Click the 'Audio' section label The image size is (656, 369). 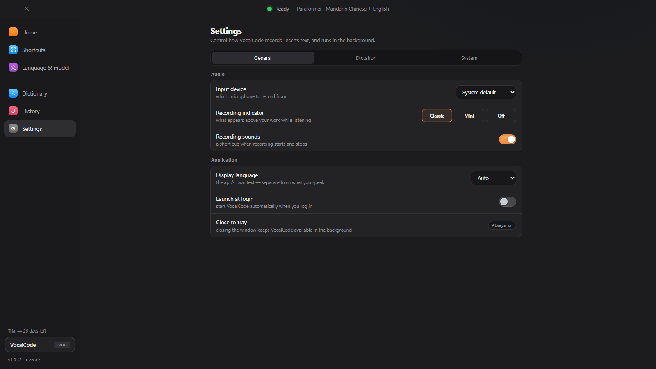(218, 74)
